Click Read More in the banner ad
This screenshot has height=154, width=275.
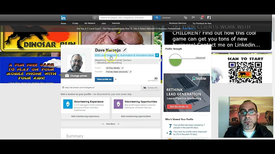pyautogui.click(x=189, y=29)
